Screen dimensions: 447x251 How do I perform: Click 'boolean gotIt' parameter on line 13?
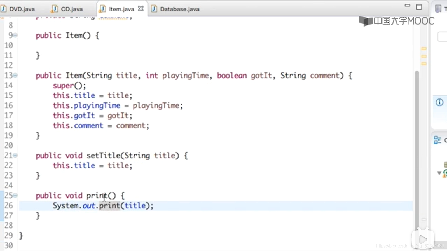point(244,76)
